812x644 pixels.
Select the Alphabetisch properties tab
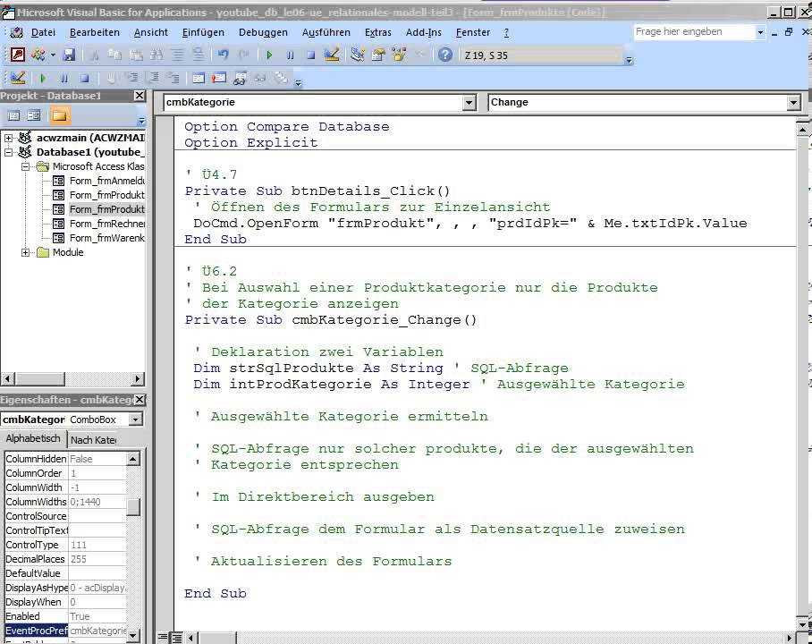point(32,438)
